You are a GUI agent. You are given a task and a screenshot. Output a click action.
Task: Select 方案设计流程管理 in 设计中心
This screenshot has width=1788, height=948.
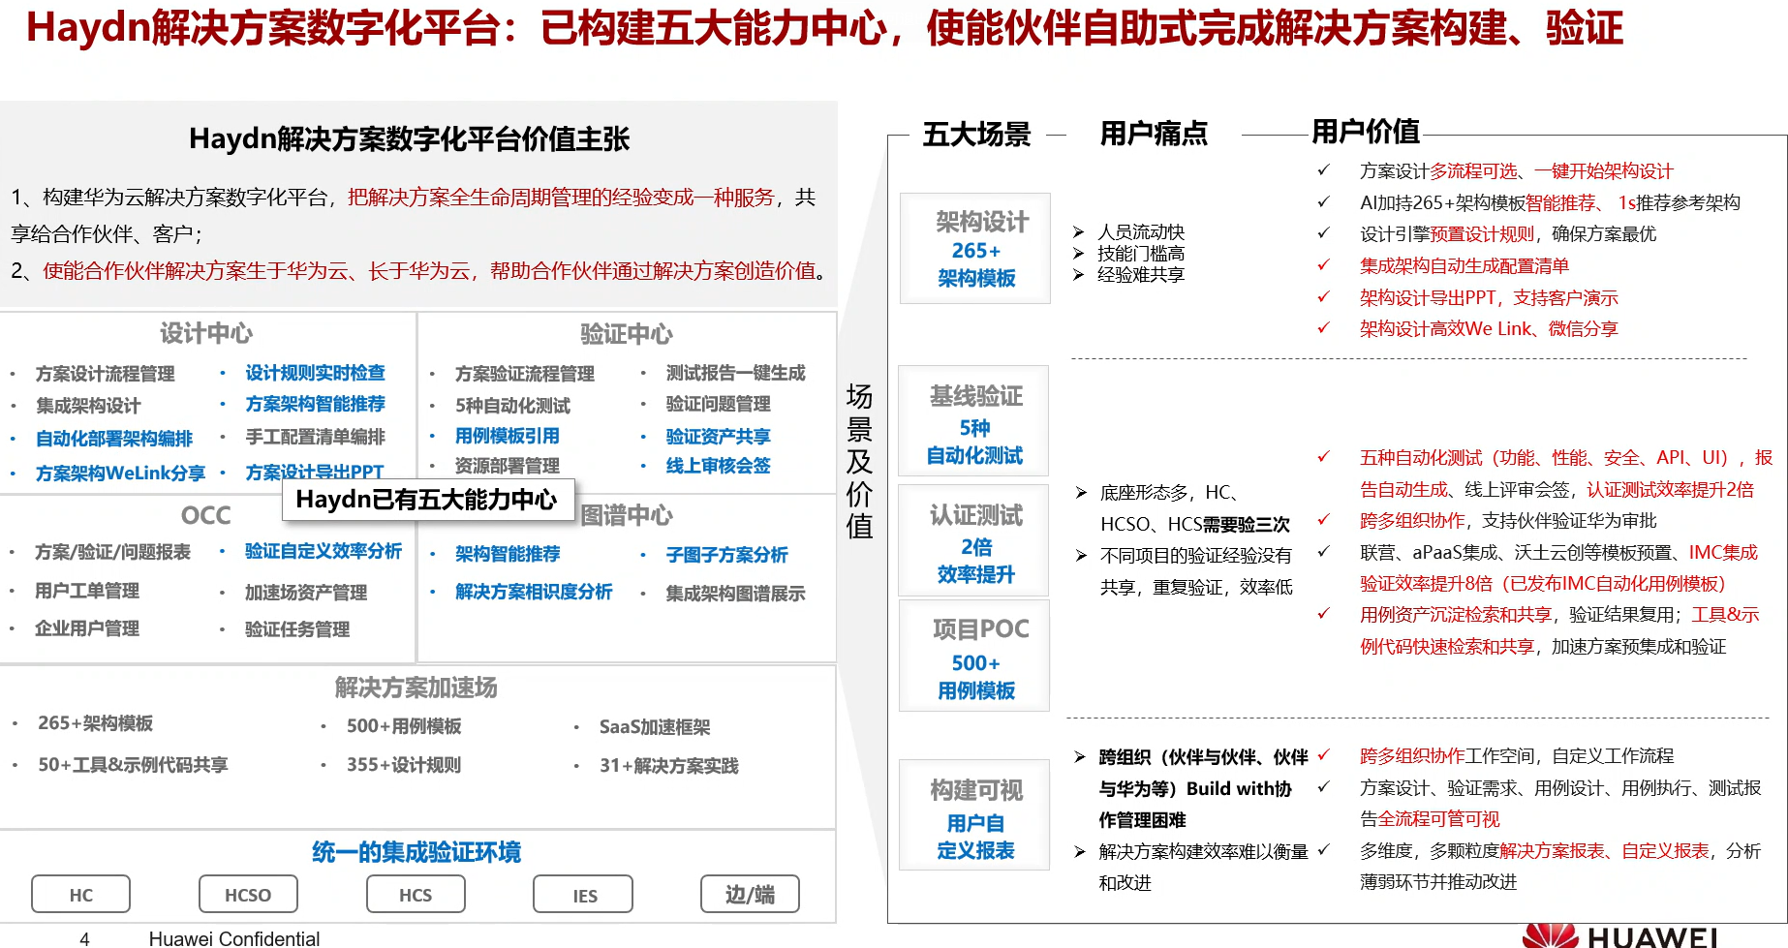(106, 374)
